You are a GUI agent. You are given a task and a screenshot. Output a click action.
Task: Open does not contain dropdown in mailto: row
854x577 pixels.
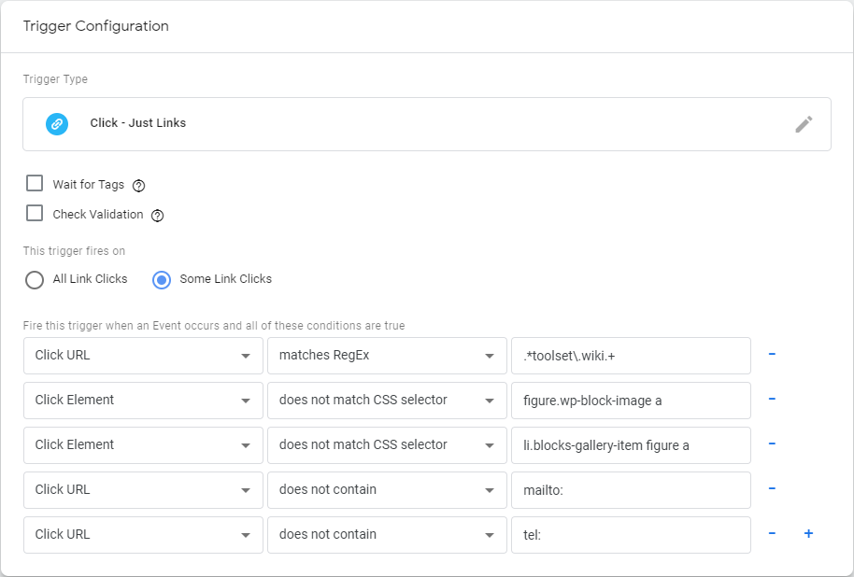coord(387,490)
